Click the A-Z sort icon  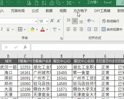click(x=44, y=3)
